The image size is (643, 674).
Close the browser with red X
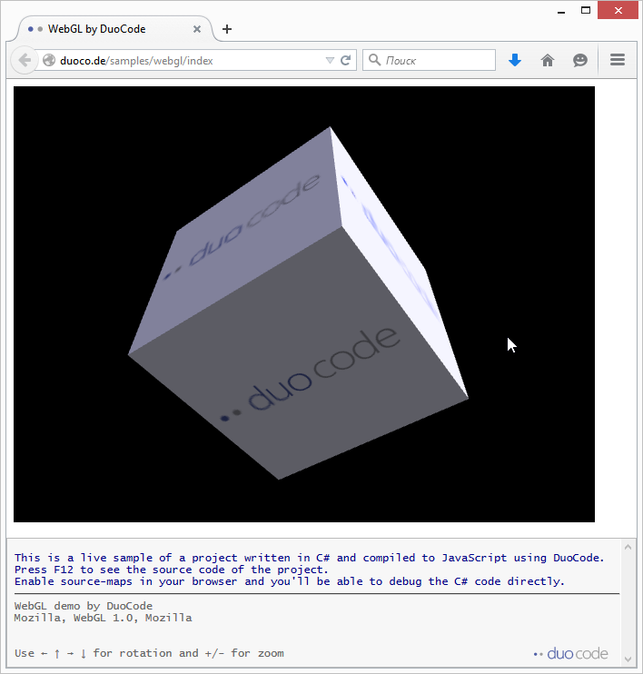pyautogui.click(x=618, y=10)
